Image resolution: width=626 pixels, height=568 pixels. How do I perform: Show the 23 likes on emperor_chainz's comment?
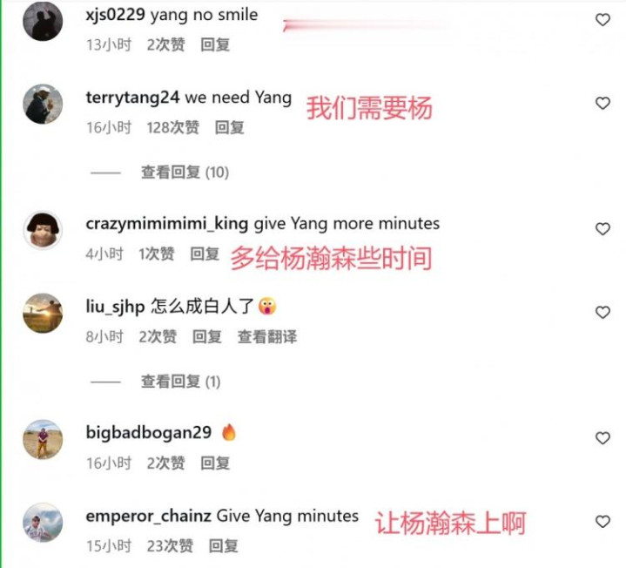tap(170, 546)
